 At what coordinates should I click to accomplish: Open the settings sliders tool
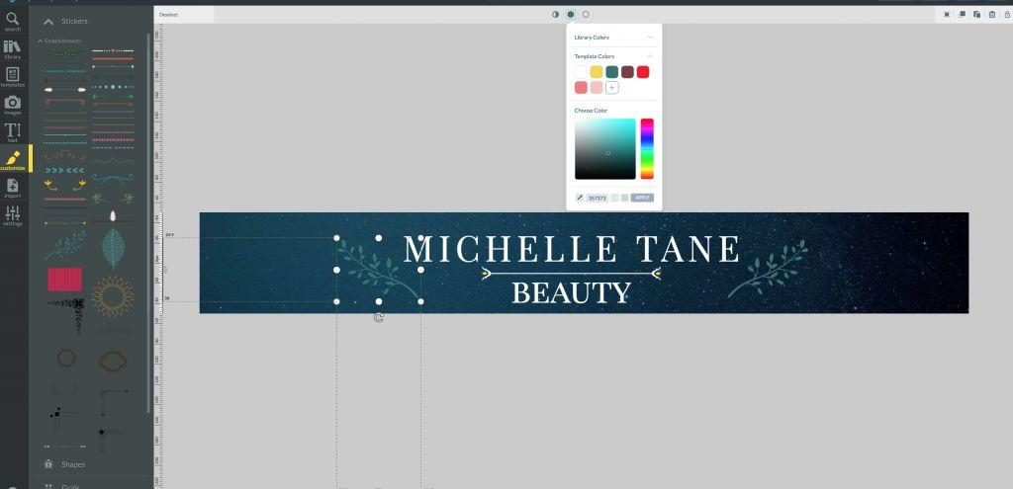(x=12, y=215)
